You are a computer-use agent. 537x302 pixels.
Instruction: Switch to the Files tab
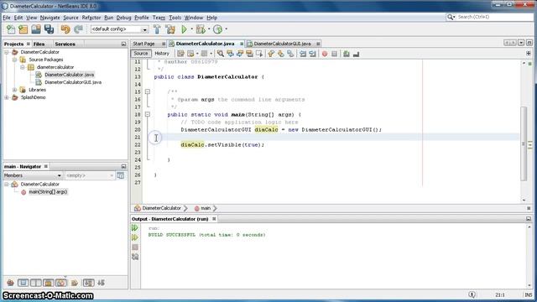[x=39, y=44]
